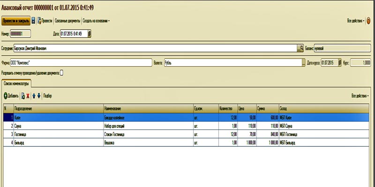Image resolution: width=375 pixels, height=187 pixels.
Task: Click the magnifier icon in Сотрудник field
Action: click(300, 48)
